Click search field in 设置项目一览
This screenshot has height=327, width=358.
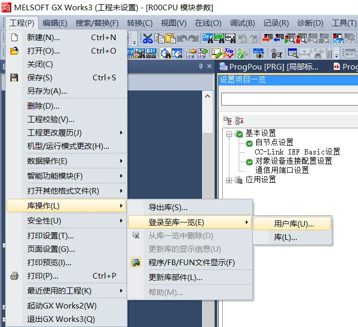click(x=290, y=99)
